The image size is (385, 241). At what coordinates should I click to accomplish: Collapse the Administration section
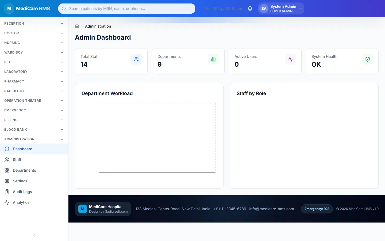point(34,139)
